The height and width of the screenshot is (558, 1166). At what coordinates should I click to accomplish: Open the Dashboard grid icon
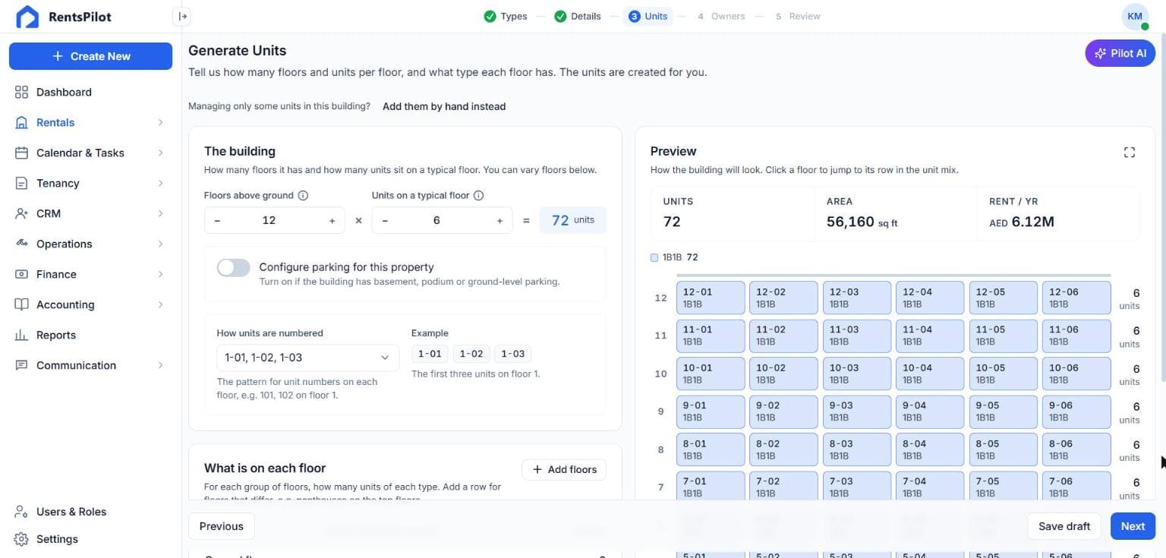pos(21,92)
